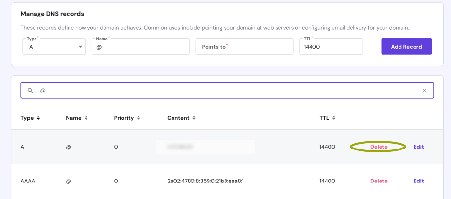451x199 pixels.
Task: Edit the AAAA record
Action: coord(418,181)
